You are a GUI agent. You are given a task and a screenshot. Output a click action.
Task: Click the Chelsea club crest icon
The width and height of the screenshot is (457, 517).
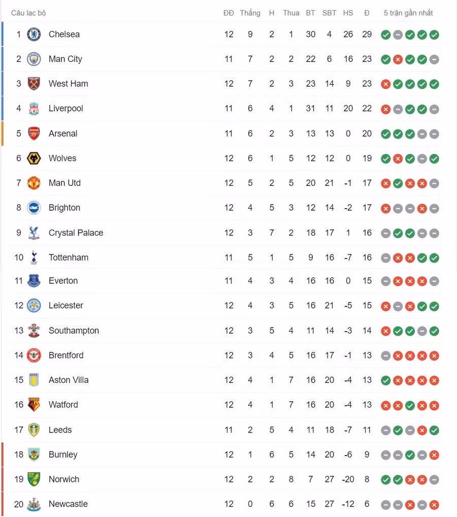pyautogui.click(x=34, y=35)
